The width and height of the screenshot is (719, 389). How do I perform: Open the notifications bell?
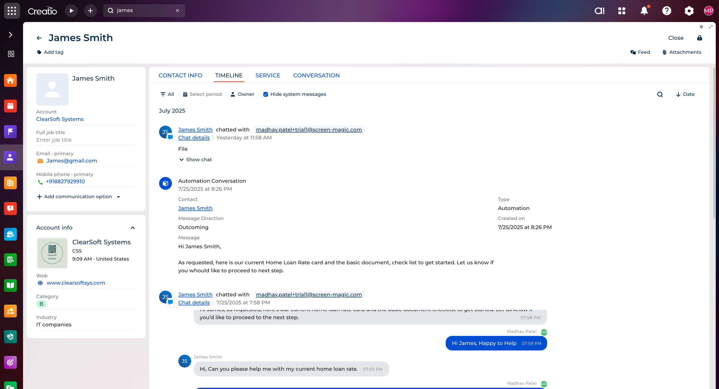[x=644, y=11]
